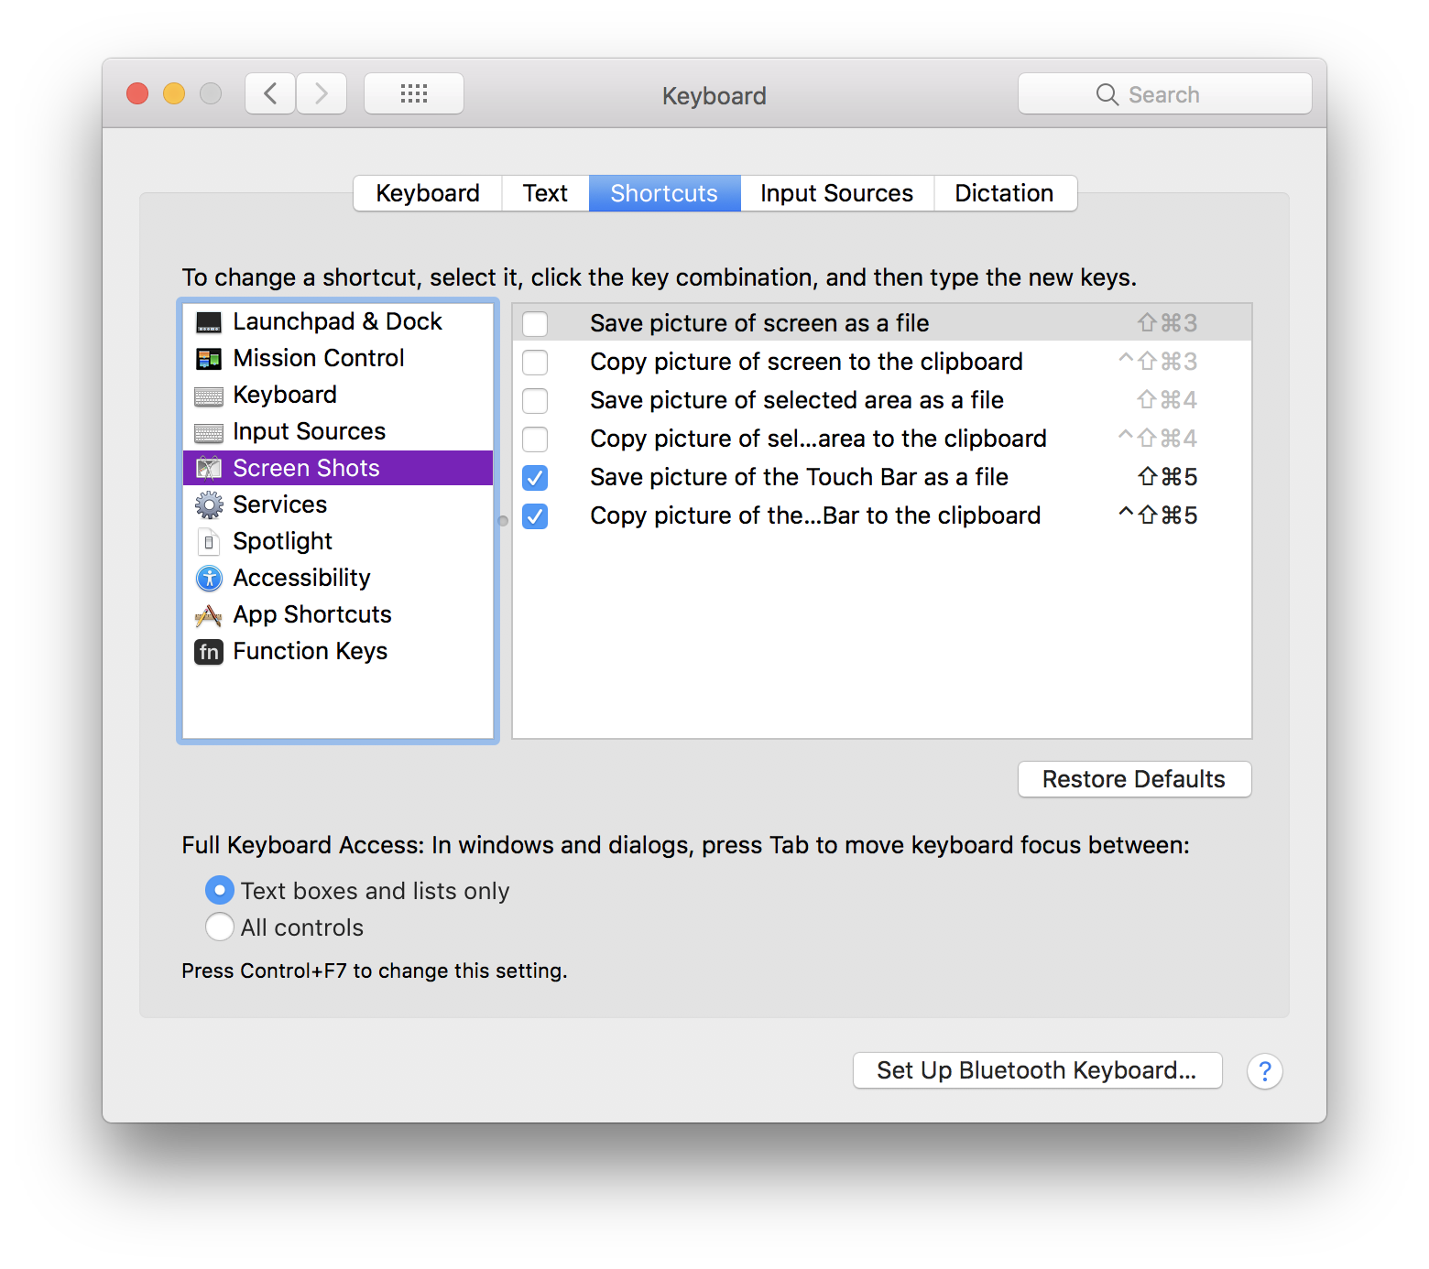Click the Services gear icon
This screenshot has height=1269, width=1429.
click(209, 504)
